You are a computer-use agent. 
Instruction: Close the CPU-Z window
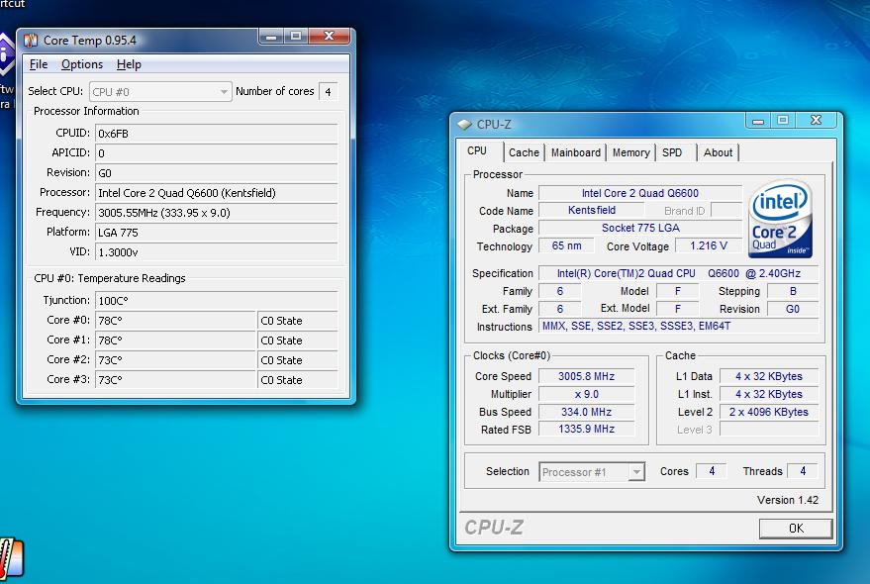coord(817,121)
